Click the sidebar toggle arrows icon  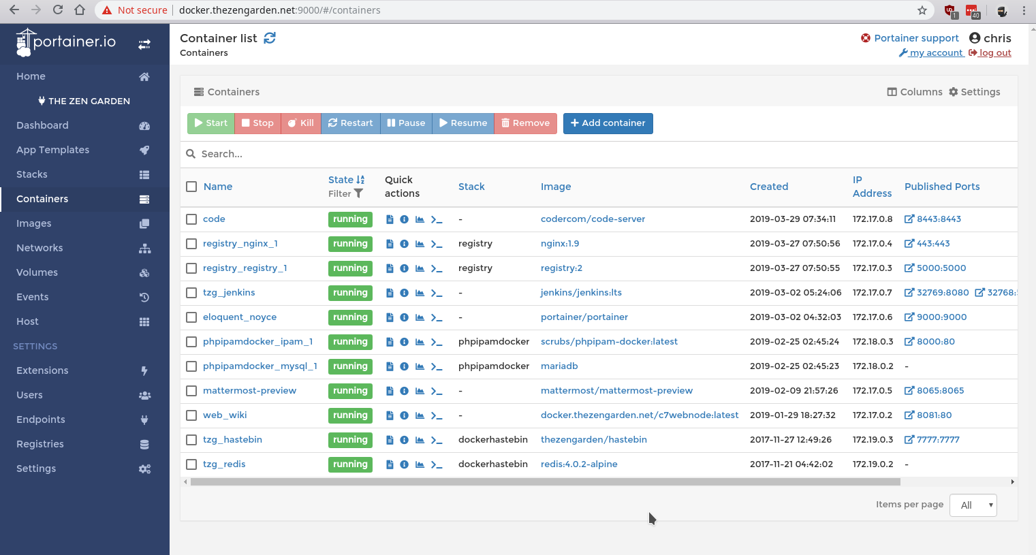(x=144, y=44)
